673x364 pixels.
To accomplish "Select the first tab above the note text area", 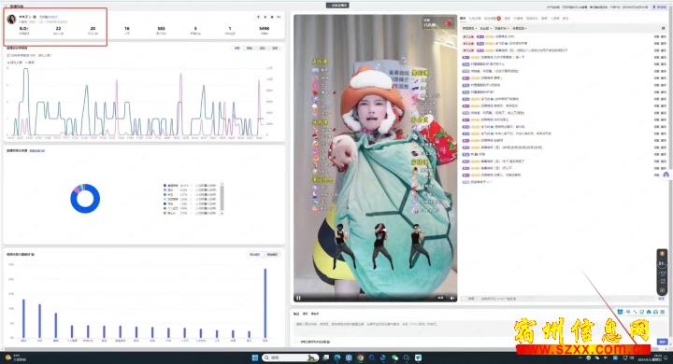I will (x=296, y=314).
